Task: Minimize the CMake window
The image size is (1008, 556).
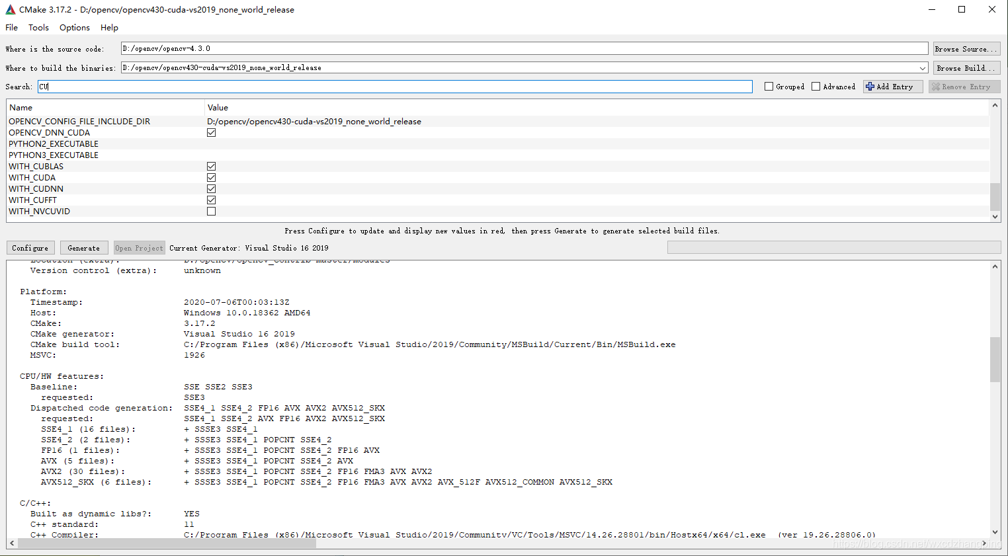Action: [x=932, y=9]
